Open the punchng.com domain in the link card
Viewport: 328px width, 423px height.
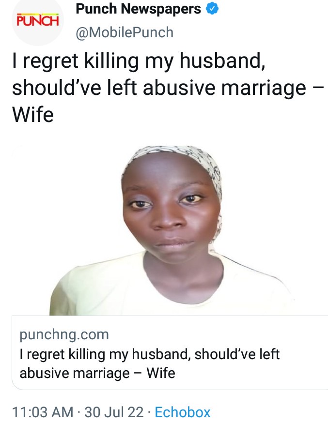click(x=64, y=334)
